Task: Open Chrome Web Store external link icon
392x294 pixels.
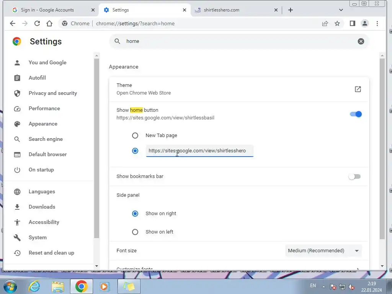Action: tap(358, 89)
